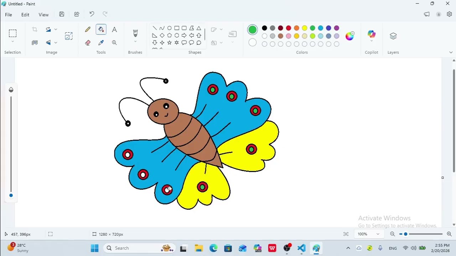Click the Windows Start button
Screen dimensions: 456x256
click(94, 248)
